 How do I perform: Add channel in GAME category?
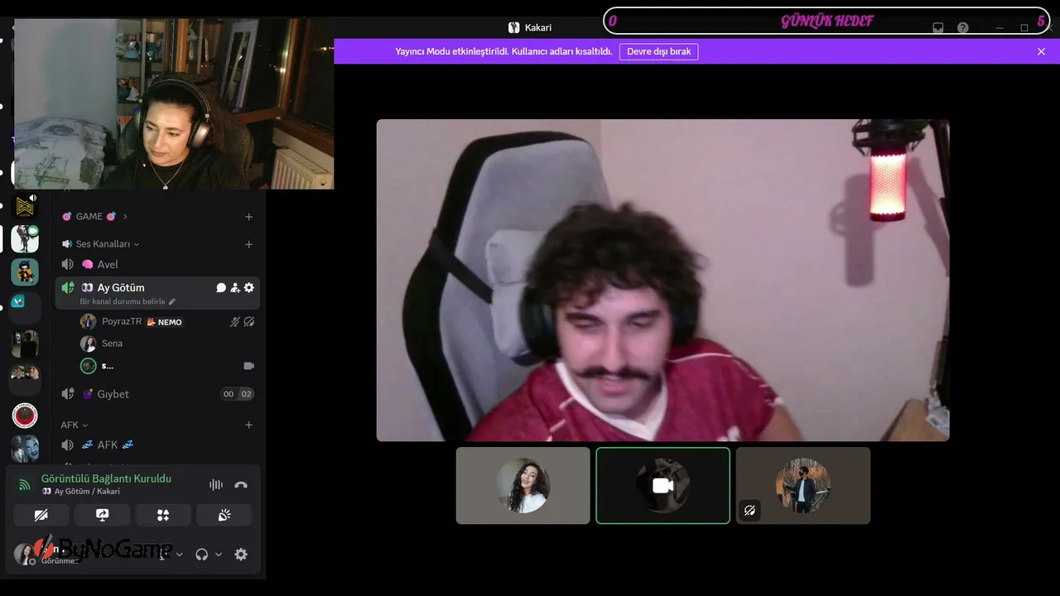248,217
